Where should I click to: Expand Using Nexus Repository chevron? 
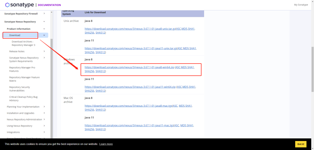pos(44,126)
